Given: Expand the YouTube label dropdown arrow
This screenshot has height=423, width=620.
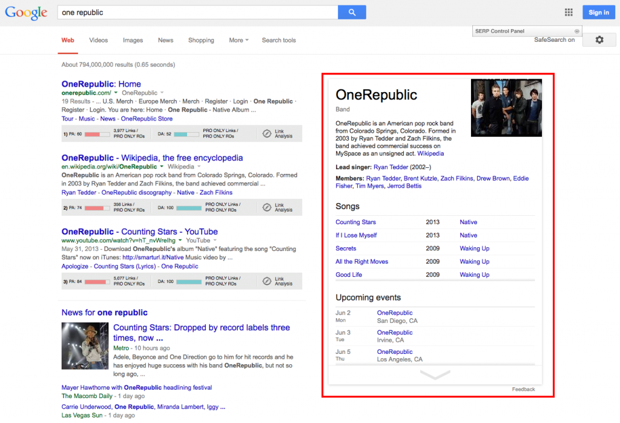Looking at the screenshot, I should click(x=215, y=240).
